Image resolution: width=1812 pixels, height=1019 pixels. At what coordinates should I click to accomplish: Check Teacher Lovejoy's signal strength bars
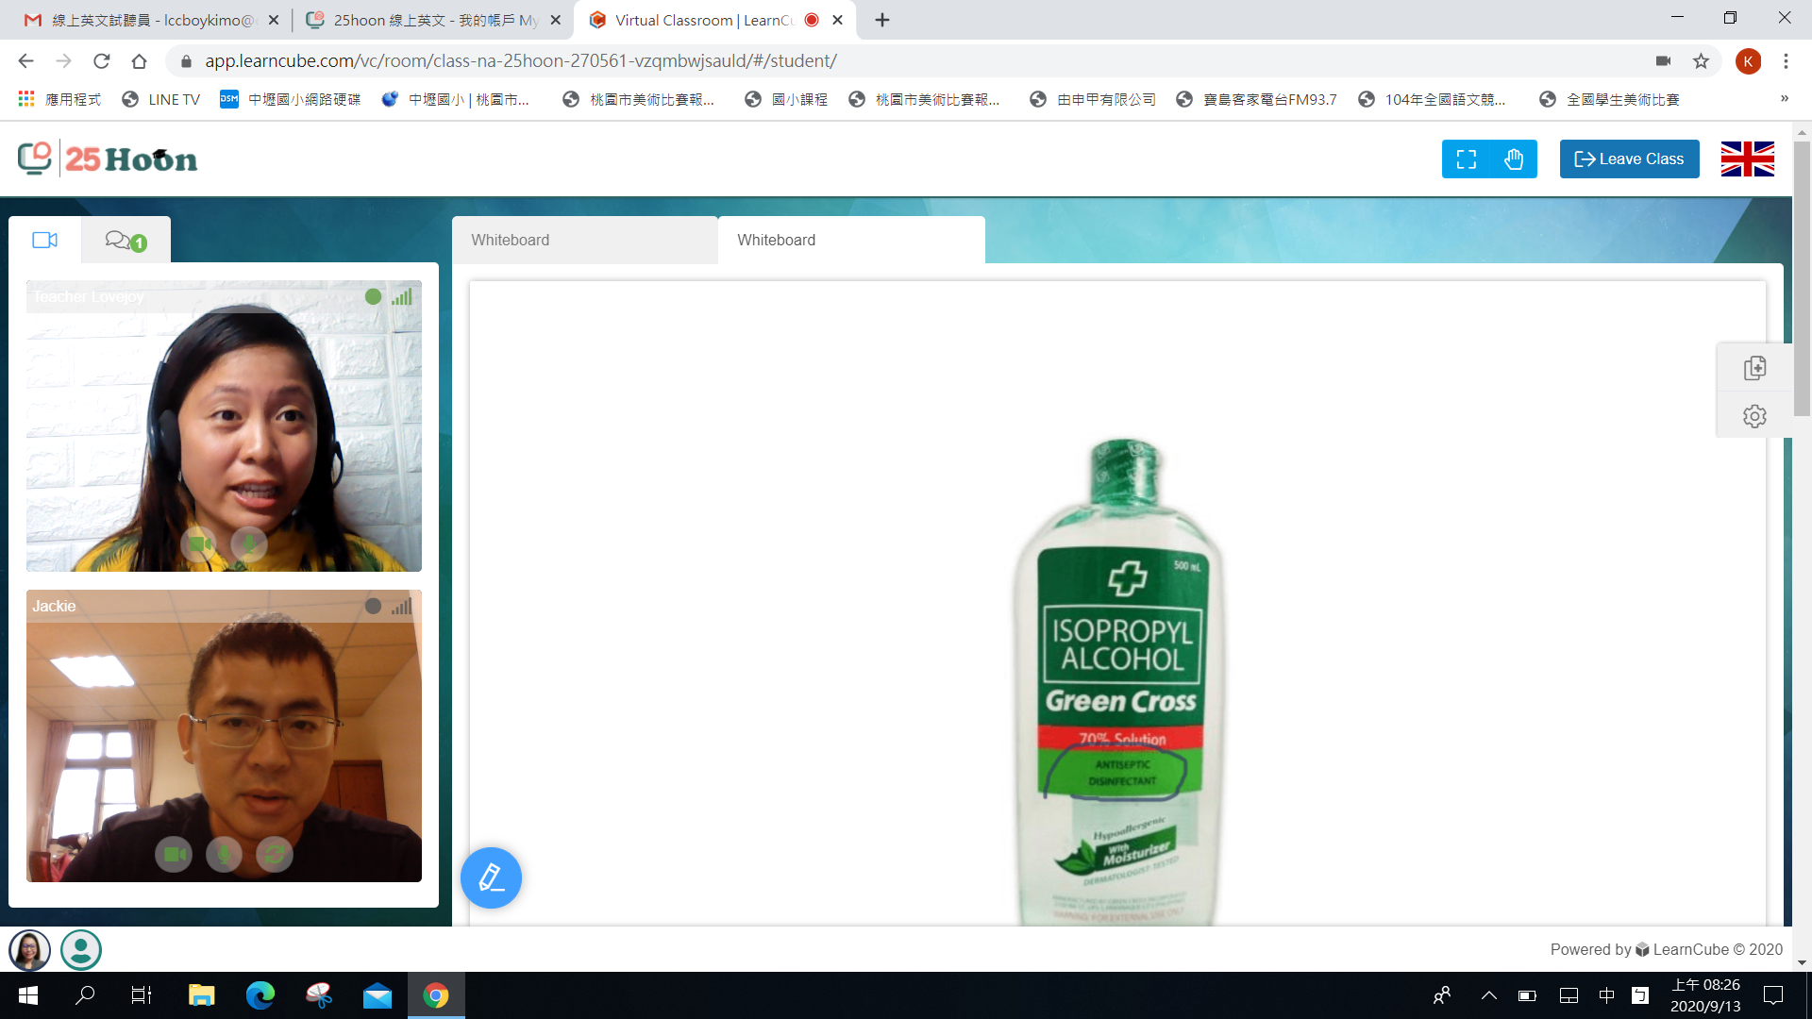[x=402, y=296]
